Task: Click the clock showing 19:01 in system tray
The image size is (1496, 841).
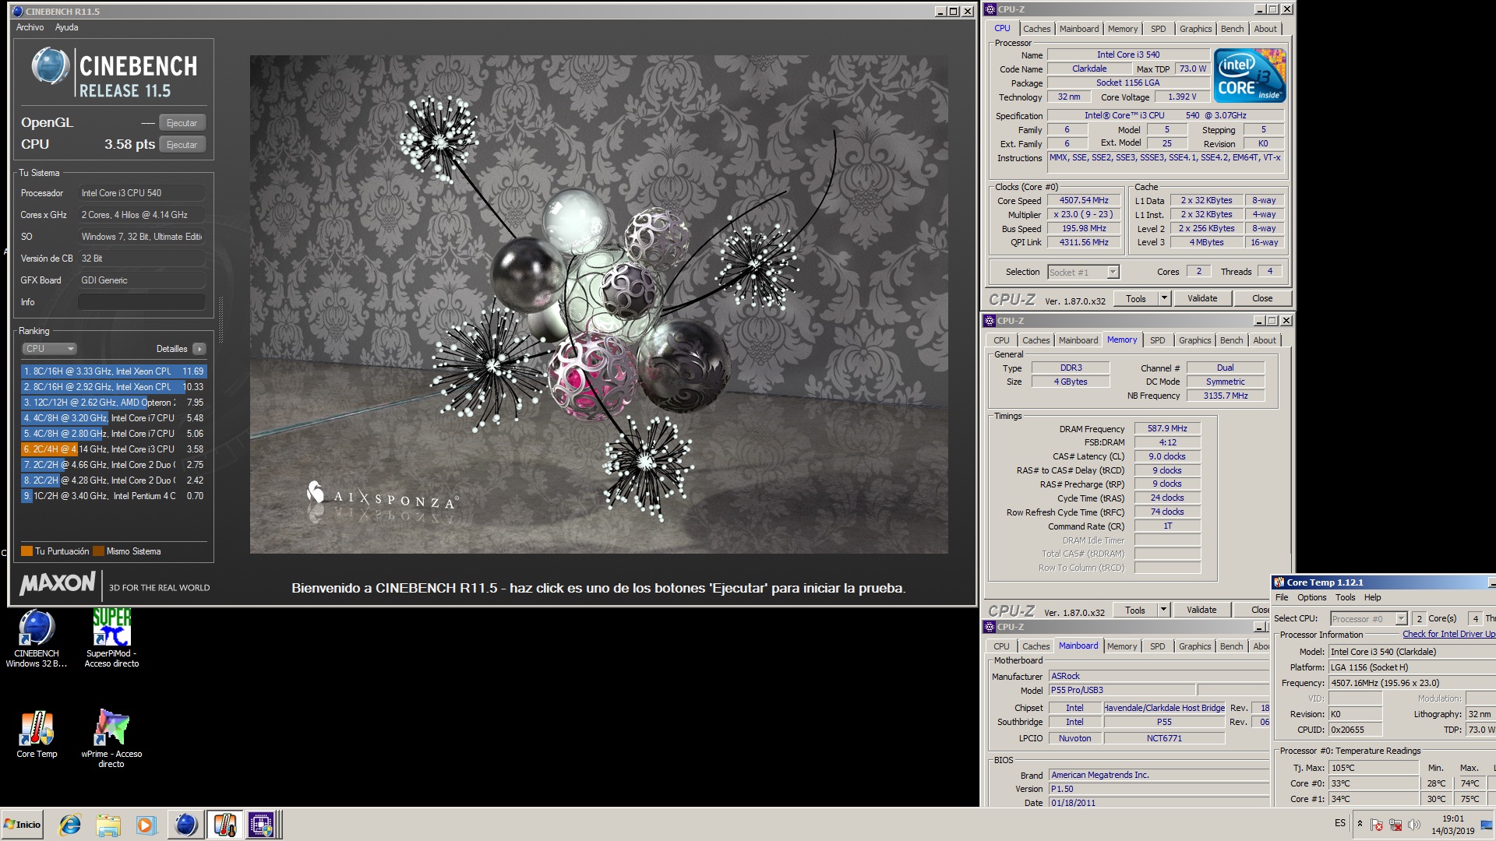Action: tap(1453, 818)
